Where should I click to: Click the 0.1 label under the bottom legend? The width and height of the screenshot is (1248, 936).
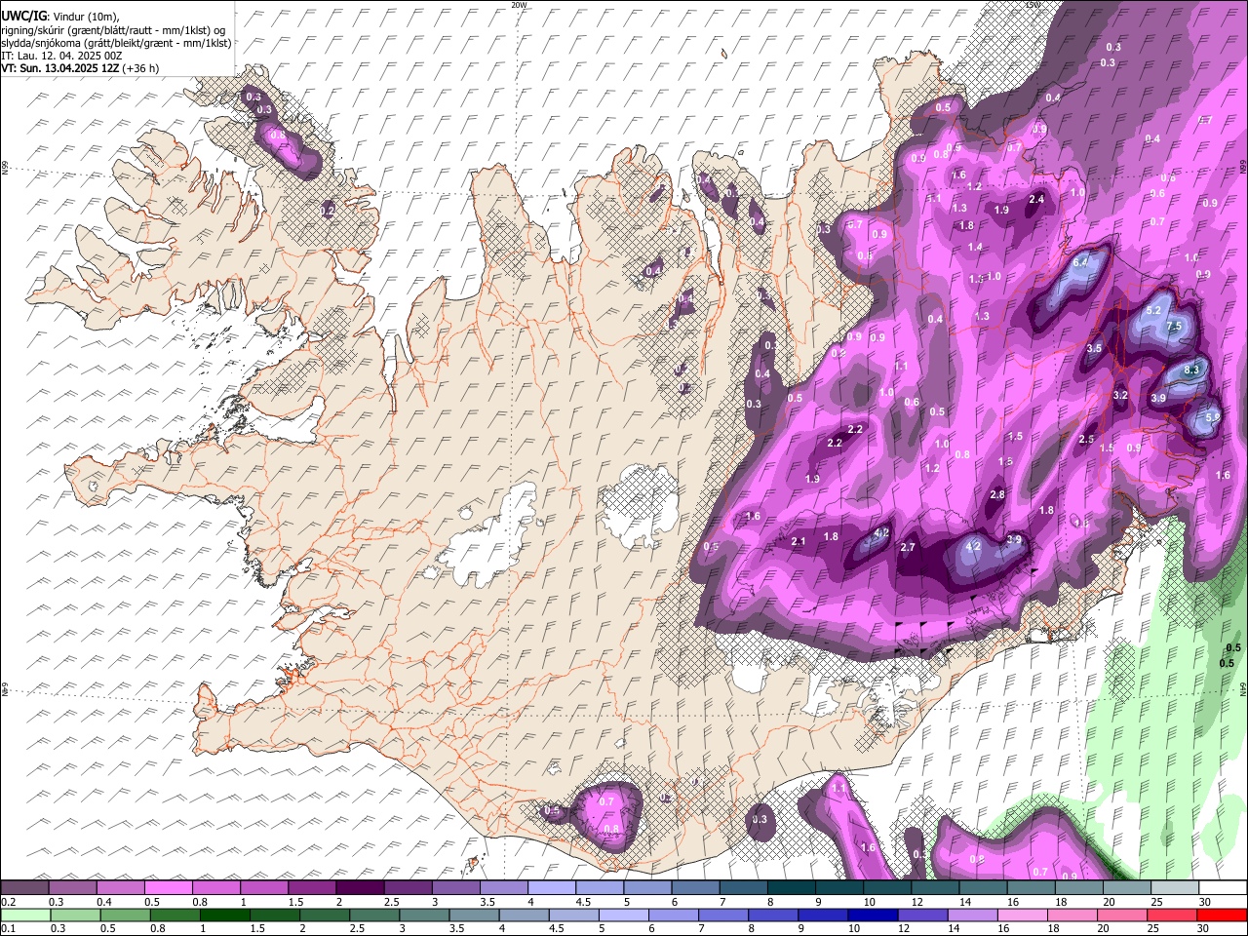coord(9,928)
